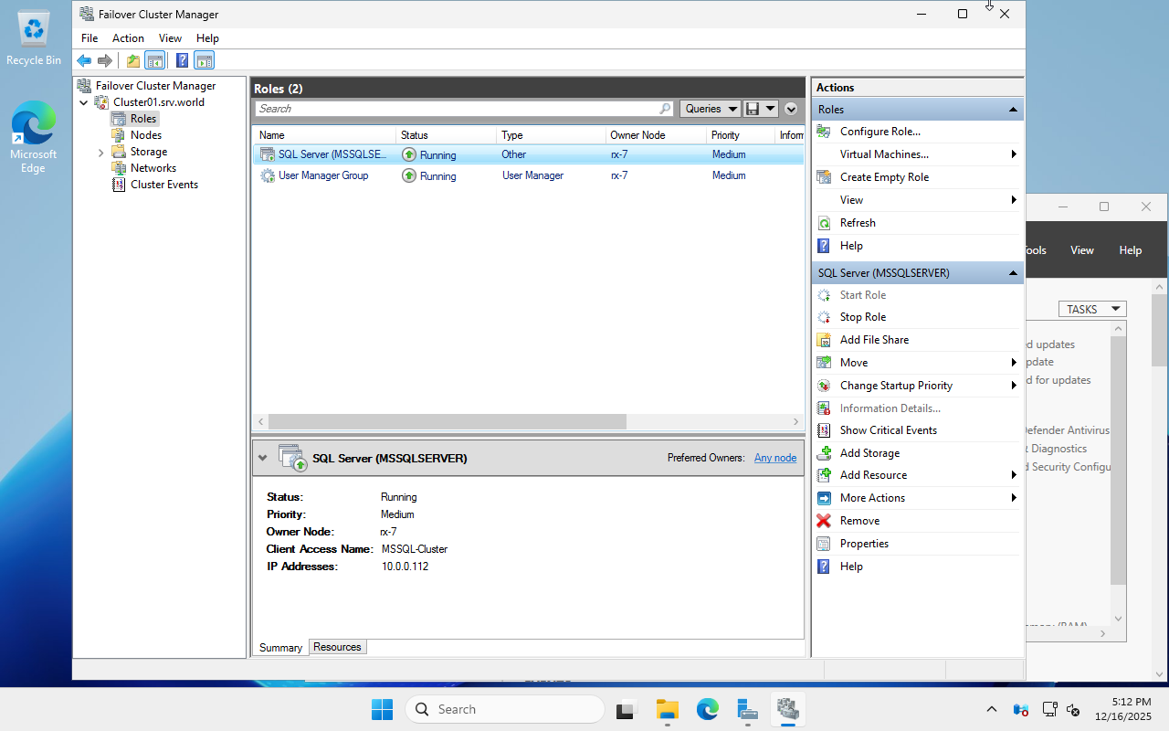Click the Any node preferred owners link
The width and height of the screenshot is (1169, 731).
tap(774, 458)
